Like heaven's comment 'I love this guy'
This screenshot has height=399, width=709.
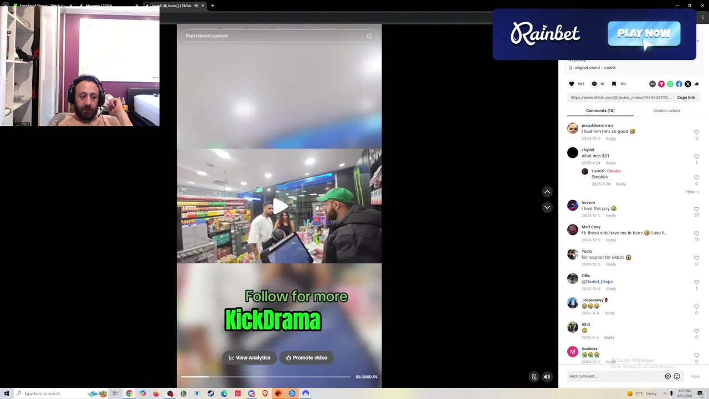point(696,209)
